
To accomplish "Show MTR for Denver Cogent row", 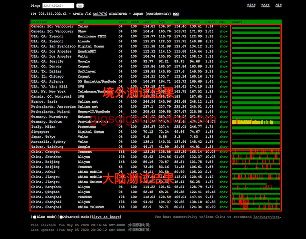I will (x=223, y=67).
